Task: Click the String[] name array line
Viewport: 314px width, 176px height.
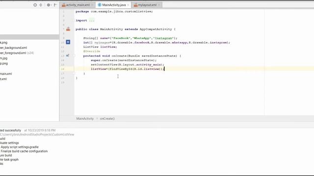Action: [x=131, y=38]
